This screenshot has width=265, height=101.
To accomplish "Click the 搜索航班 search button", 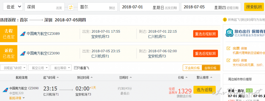I will point(254,7).
